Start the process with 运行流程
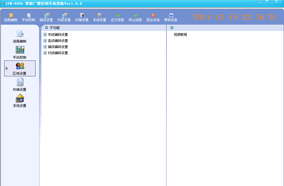This screenshot has width=284, height=186. click(x=118, y=17)
